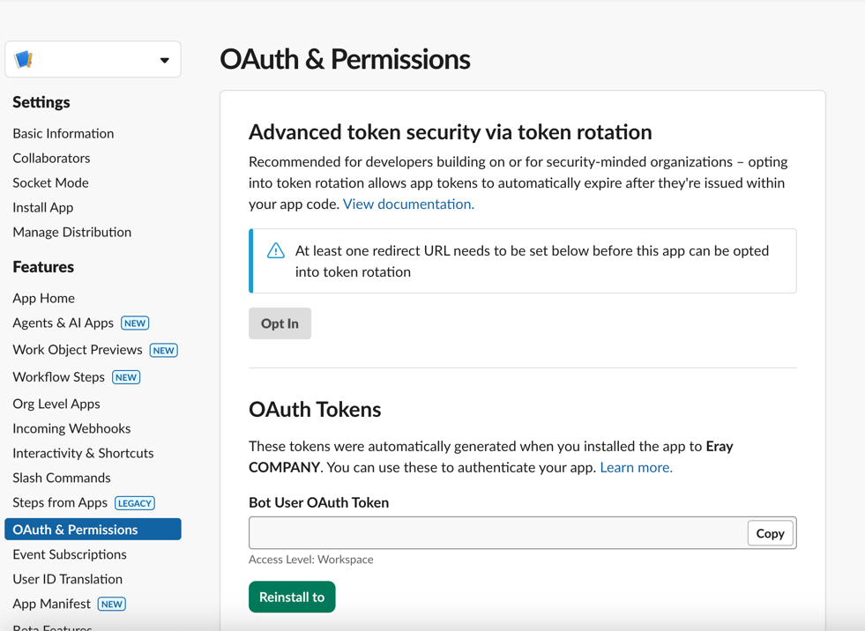Open the app switcher dropdown arrow
Image resolution: width=865 pixels, height=631 pixels.
[164, 59]
